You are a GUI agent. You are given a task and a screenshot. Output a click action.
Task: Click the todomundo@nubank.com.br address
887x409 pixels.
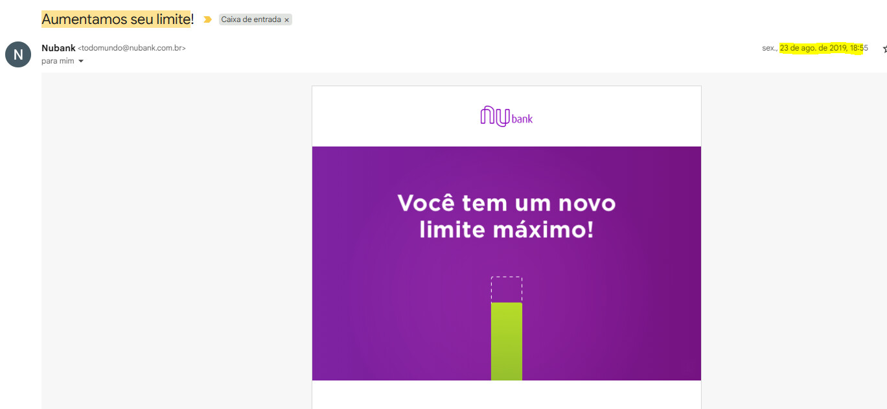pos(132,49)
